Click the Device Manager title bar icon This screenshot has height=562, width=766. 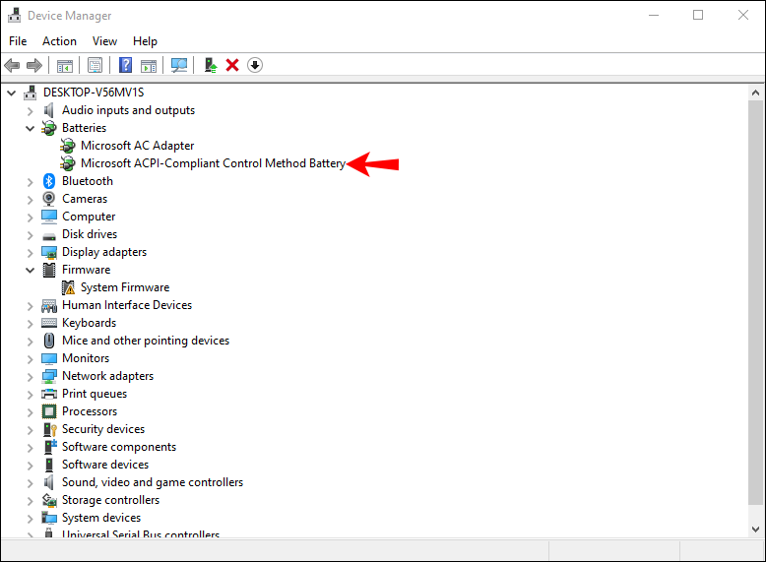15,16
